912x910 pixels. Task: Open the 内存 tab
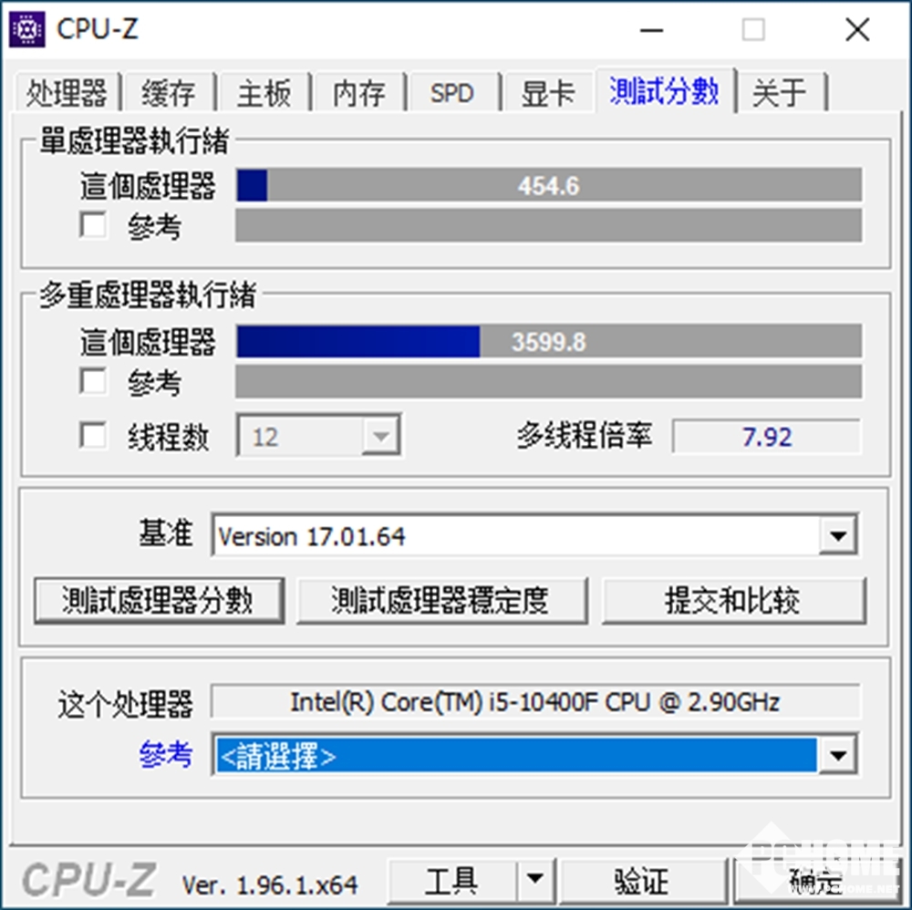coord(358,92)
